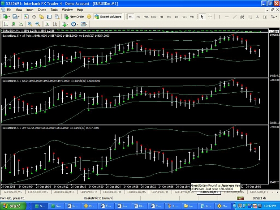Toggle the Terminal window icon

[49, 17]
